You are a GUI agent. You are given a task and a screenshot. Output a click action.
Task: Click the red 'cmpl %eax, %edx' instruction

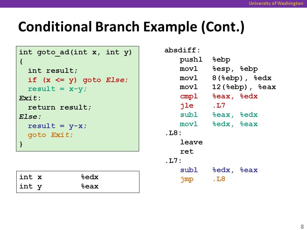[x=219, y=96]
